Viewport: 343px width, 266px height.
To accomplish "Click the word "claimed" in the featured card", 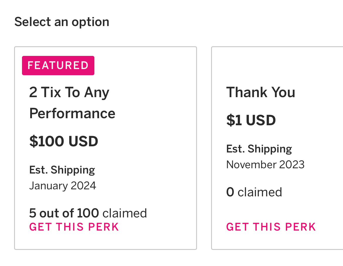I will click(125, 213).
